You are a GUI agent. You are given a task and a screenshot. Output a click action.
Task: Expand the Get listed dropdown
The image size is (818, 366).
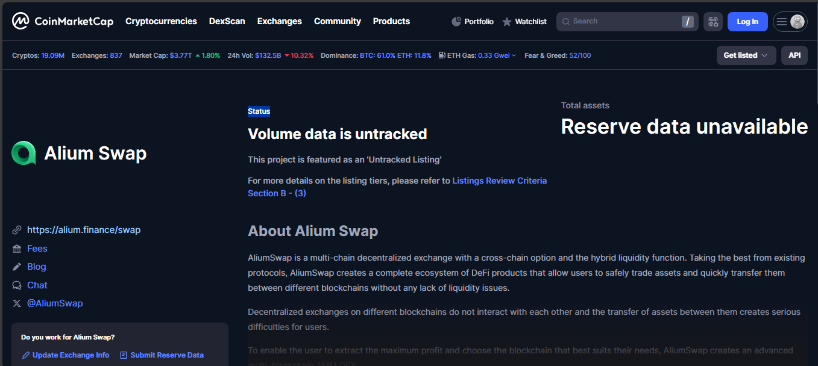pos(746,55)
